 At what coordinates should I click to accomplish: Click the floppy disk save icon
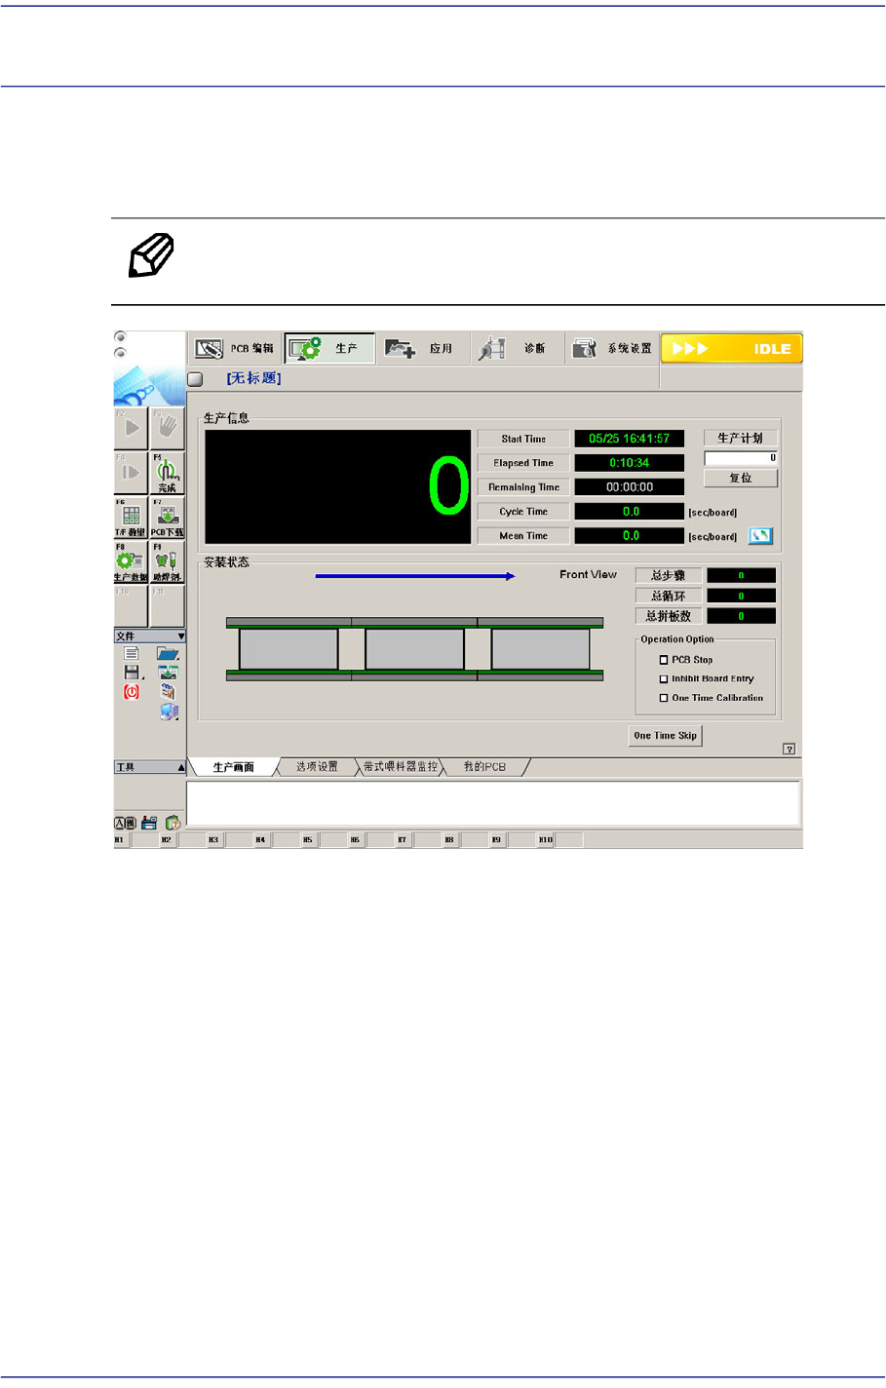pyautogui.click(x=133, y=673)
